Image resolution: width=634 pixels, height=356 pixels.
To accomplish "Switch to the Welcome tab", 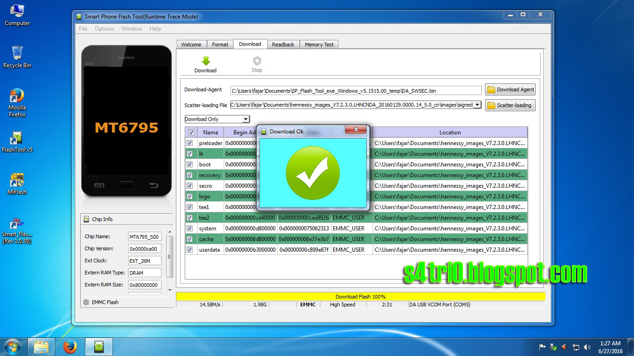I will coord(191,44).
